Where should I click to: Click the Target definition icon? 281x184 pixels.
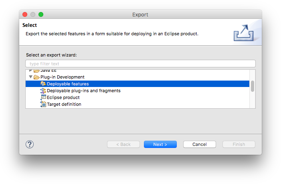[43, 104]
